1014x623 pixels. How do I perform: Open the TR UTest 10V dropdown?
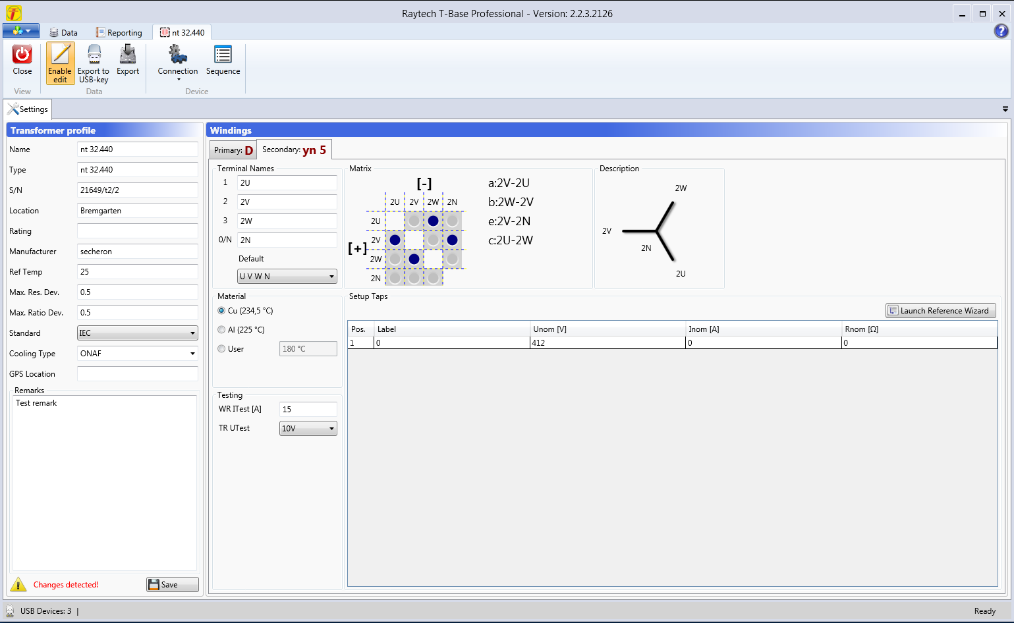(x=308, y=429)
